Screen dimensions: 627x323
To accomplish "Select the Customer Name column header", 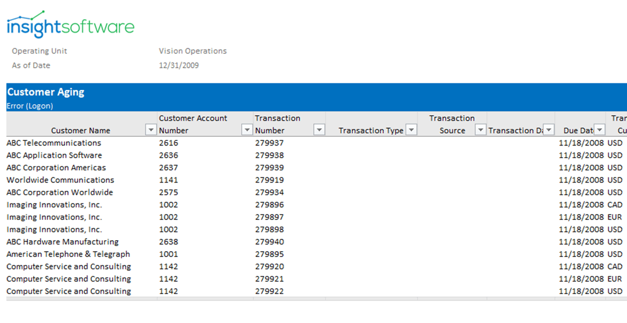I will pyautogui.click(x=80, y=130).
